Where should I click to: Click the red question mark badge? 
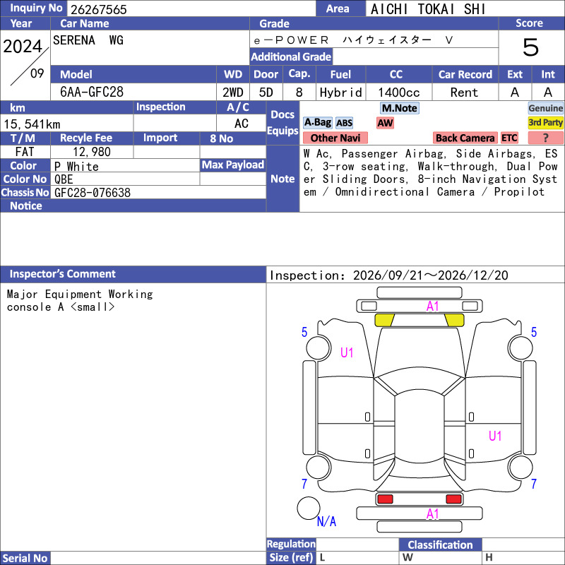(545, 138)
